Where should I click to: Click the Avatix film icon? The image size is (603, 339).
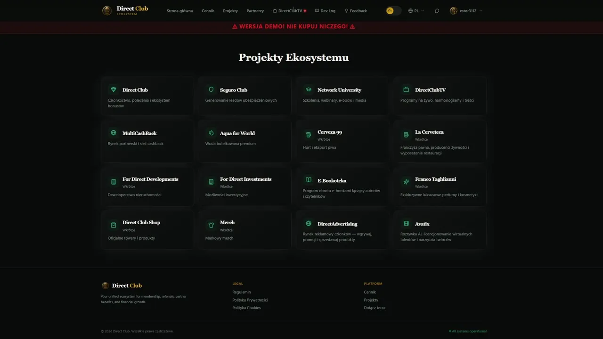(x=406, y=224)
